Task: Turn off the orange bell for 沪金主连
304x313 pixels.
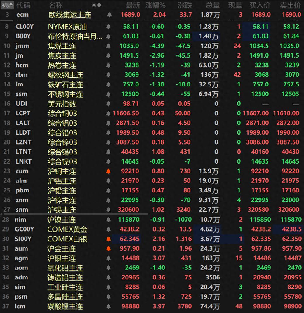Action: (x=108, y=248)
